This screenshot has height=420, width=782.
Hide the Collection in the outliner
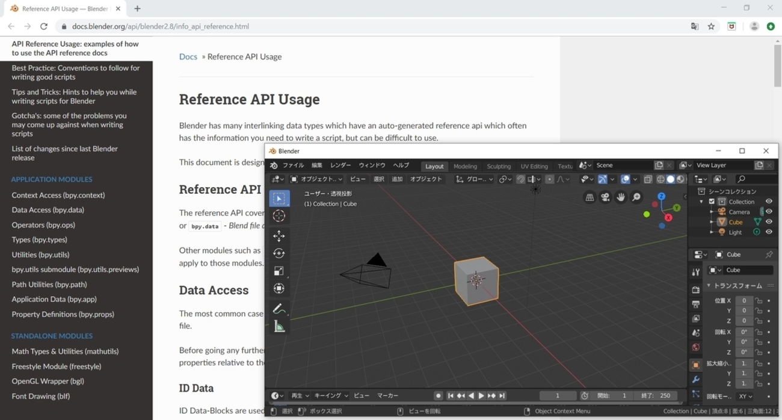coord(769,202)
